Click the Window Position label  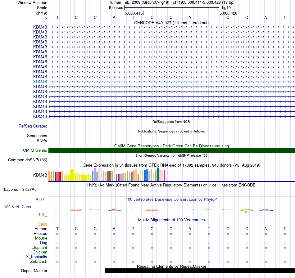pos(32,2)
